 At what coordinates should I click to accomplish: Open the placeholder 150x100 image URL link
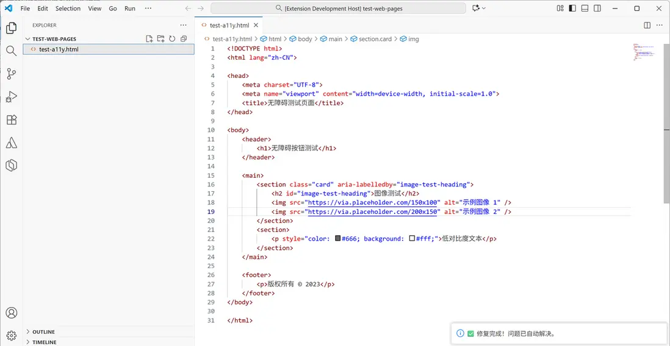tap(373, 202)
